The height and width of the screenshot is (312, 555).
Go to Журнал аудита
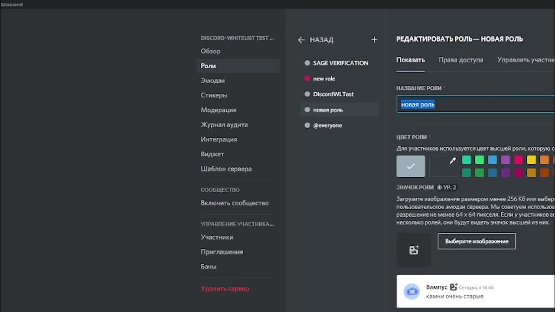[x=224, y=125]
